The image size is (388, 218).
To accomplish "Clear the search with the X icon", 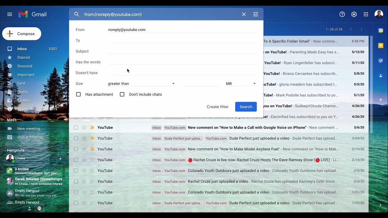I will (x=244, y=14).
